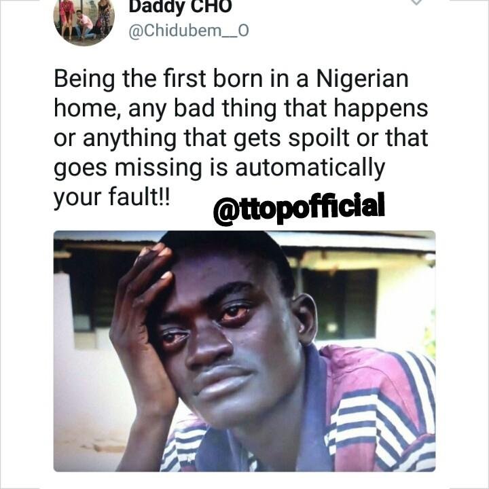
Task: Click the man's ear in the photo
Action: click(x=304, y=318)
